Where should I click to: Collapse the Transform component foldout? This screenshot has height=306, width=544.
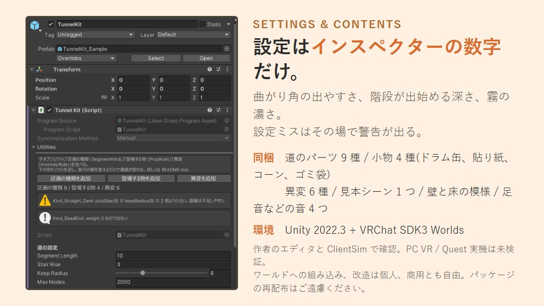tap(32, 70)
